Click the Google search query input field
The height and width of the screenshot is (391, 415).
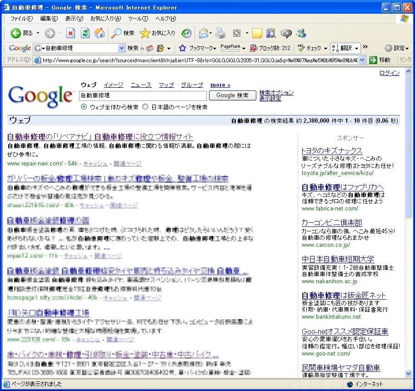[143, 95]
